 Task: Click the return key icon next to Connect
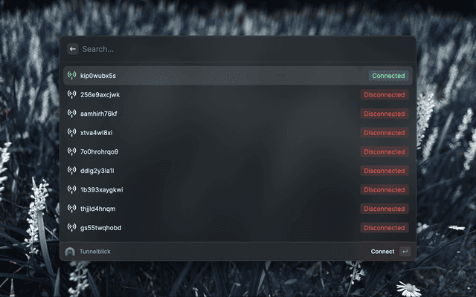pos(405,251)
